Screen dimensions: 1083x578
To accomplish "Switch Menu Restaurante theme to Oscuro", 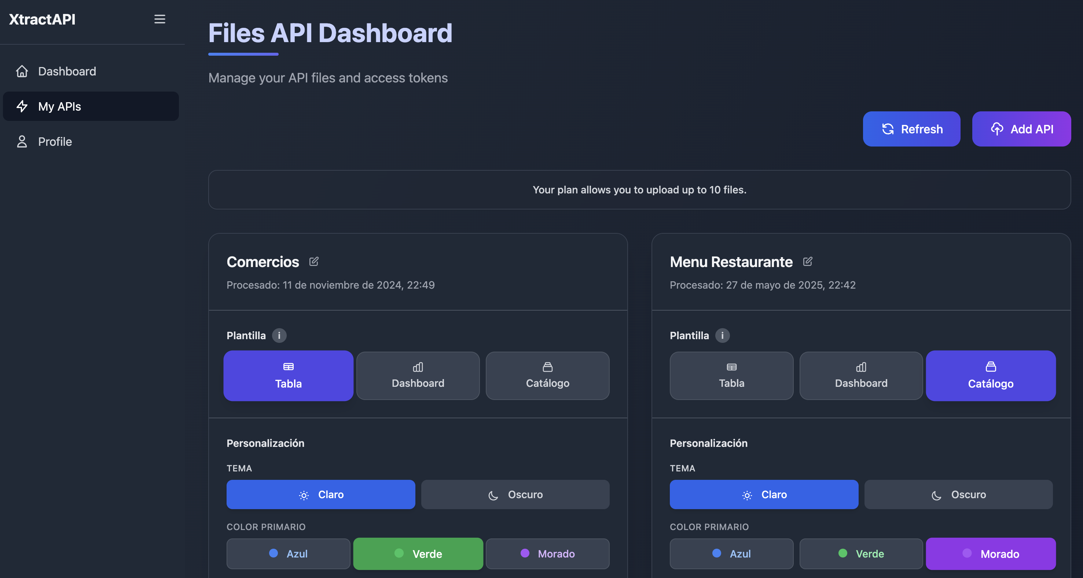I will pos(959,494).
